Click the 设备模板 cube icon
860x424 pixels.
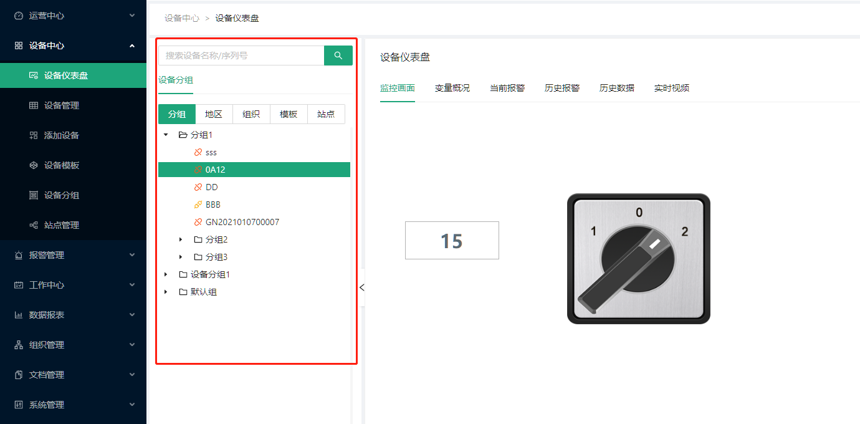(34, 165)
